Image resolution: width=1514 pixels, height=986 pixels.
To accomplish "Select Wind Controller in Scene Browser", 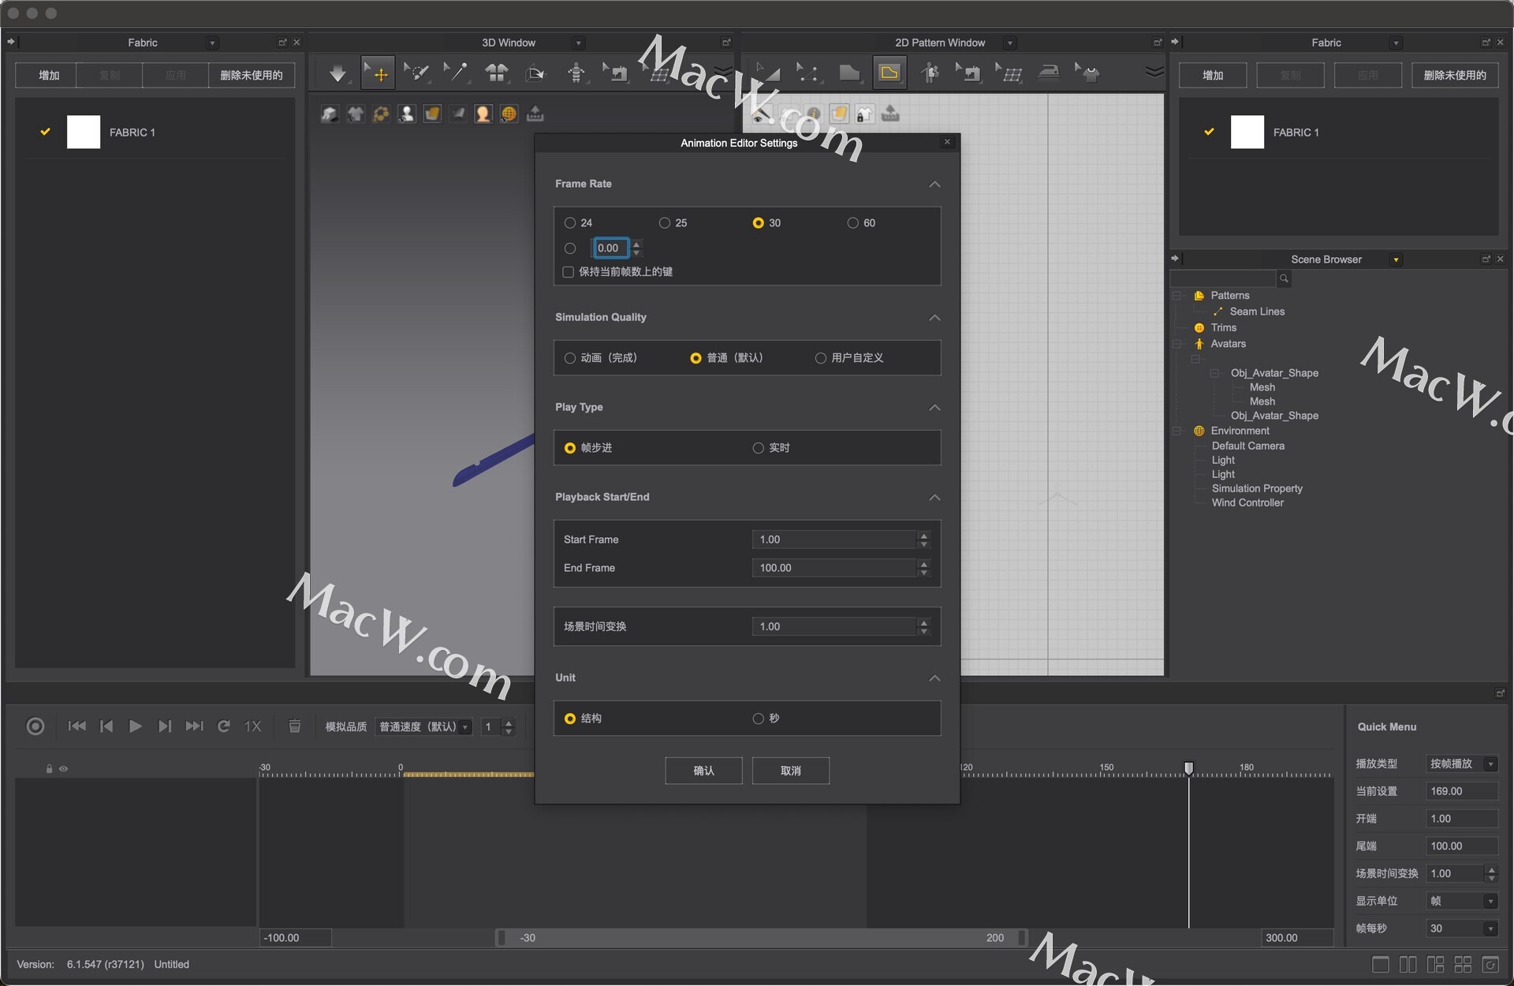I will click(x=1247, y=502).
